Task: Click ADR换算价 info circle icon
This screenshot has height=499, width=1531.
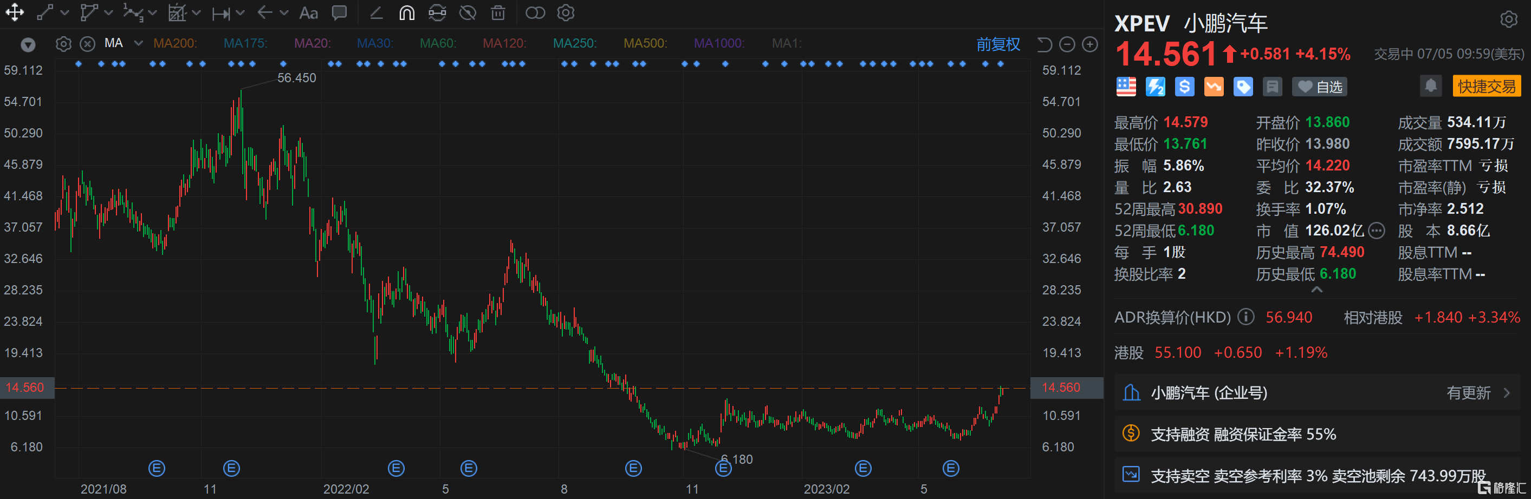Action: 1245,317
